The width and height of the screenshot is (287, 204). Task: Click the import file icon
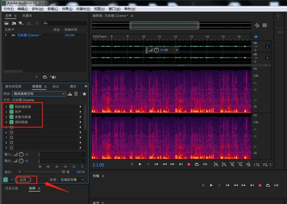tap(14, 23)
